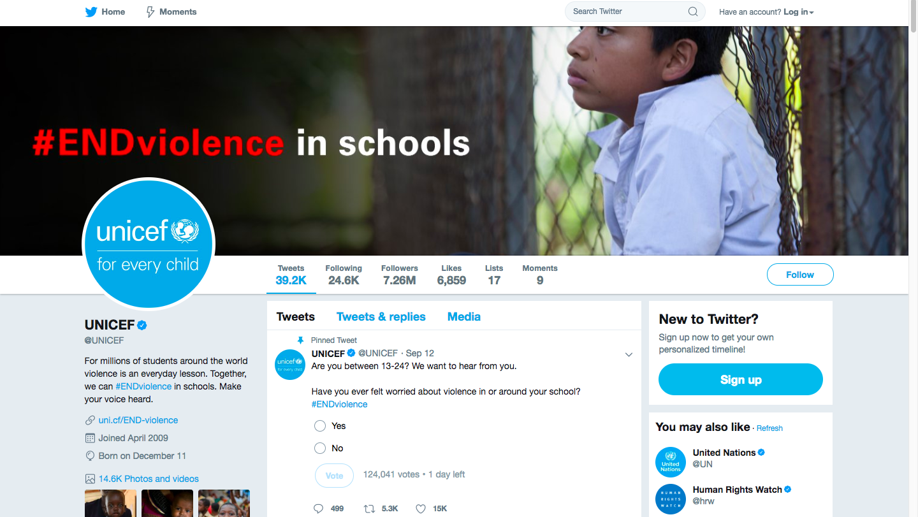Open Moments via the lightning bolt icon
The image size is (918, 517).
[150, 11]
